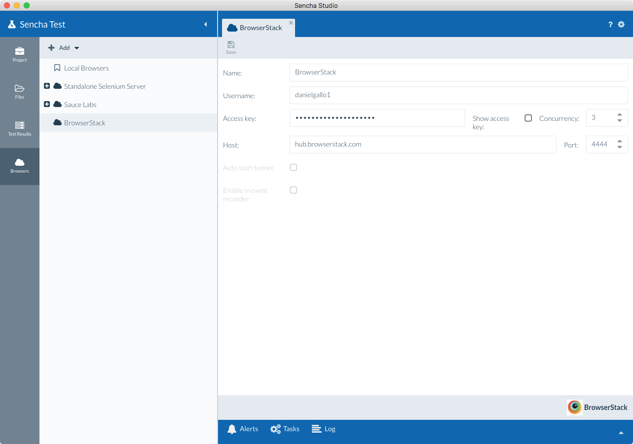The height and width of the screenshot is (444, 633).
Task: Switch to the Browsers panel
Action: [19, 165]
